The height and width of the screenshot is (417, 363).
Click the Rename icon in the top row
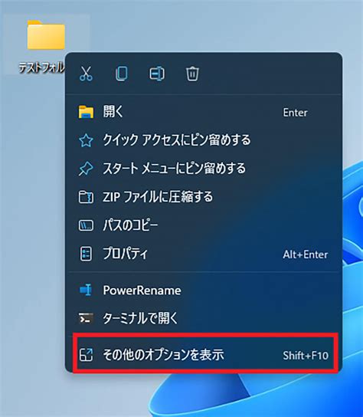coord(157,74)
